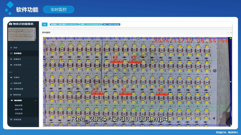This screenshot has height=135, width=241.
Task: Expand the 系统设置 submenu arrow
Action: pos(36,120)
